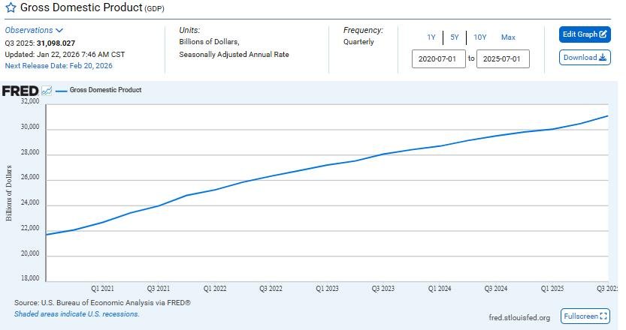Open the Next Release Date link
This screenshot has width=626, height=330.
click(59, 66)
